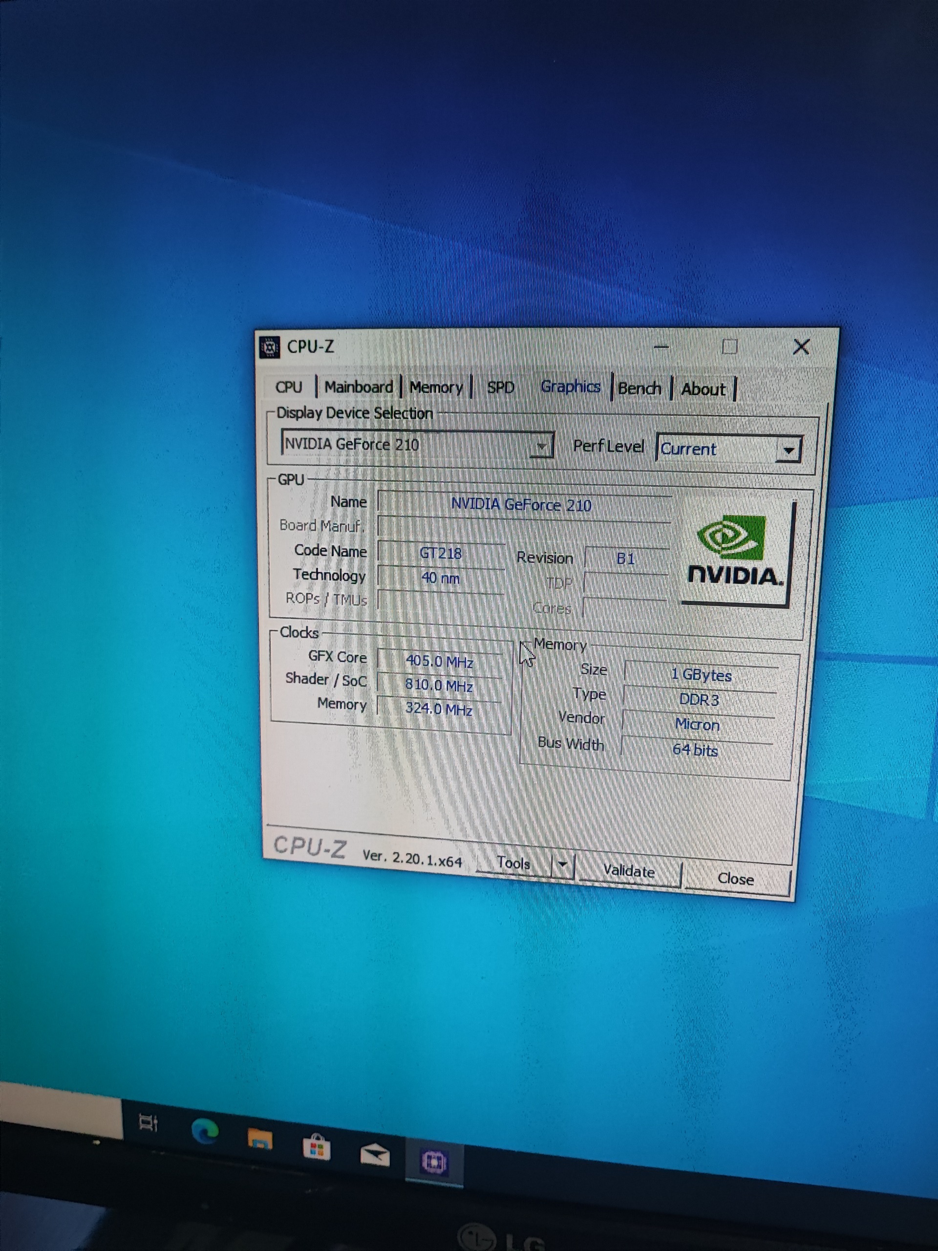Click the empty TDP field

[626, 583]
